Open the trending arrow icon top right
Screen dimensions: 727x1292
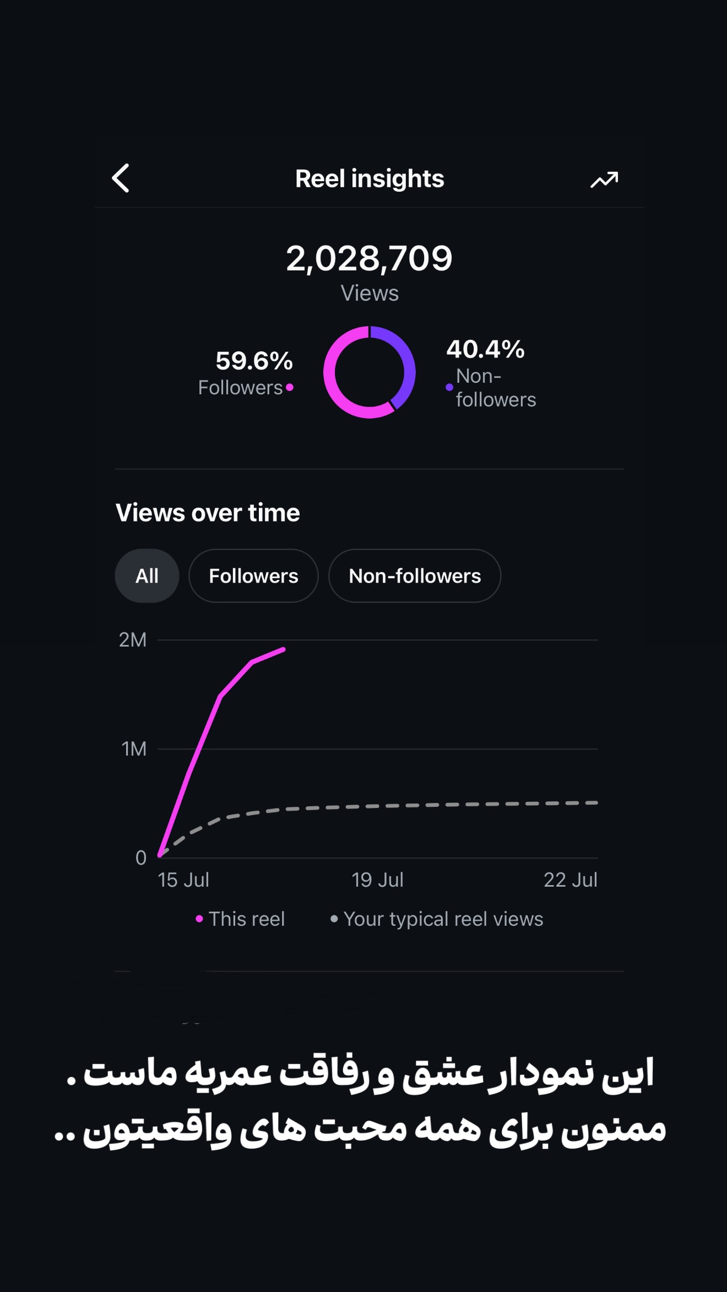(604, 180)
